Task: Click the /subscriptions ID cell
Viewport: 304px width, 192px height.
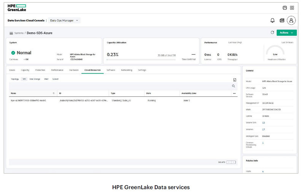Action: (x=84, y=101)
